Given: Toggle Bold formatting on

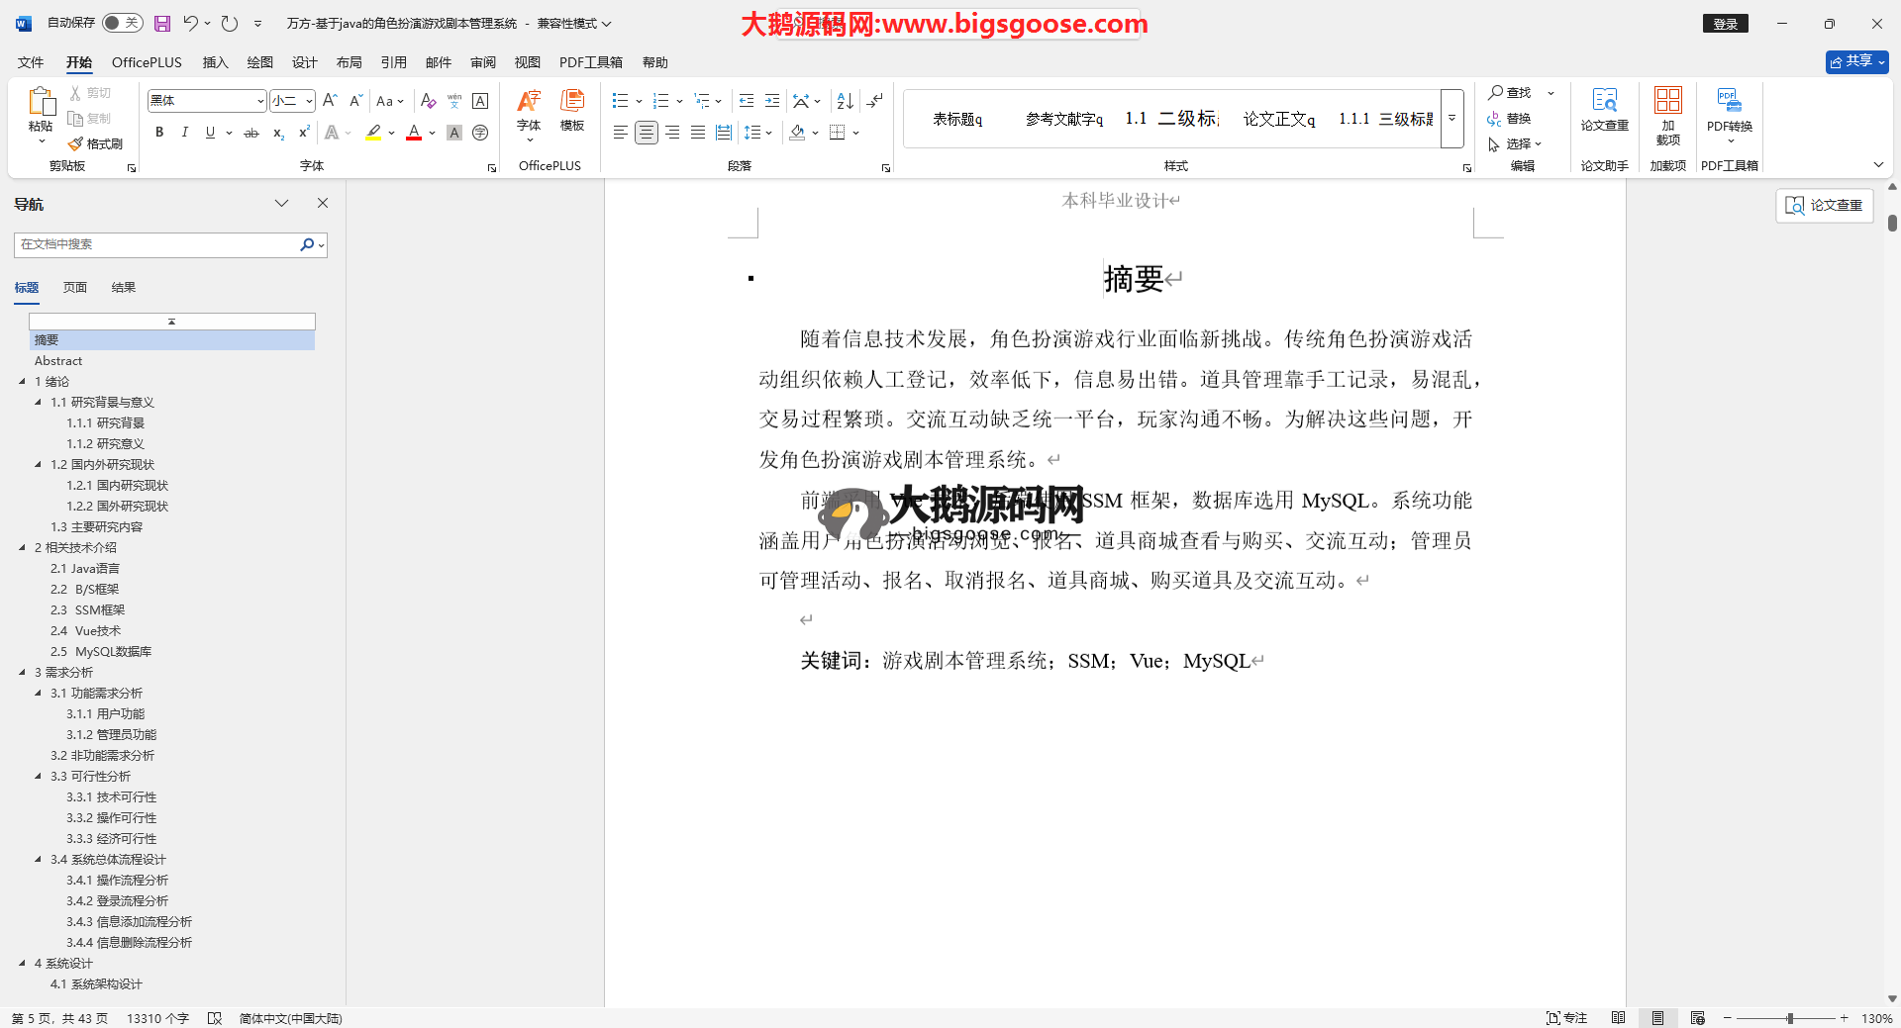Looking at the screenshot, I should (159, 133).
